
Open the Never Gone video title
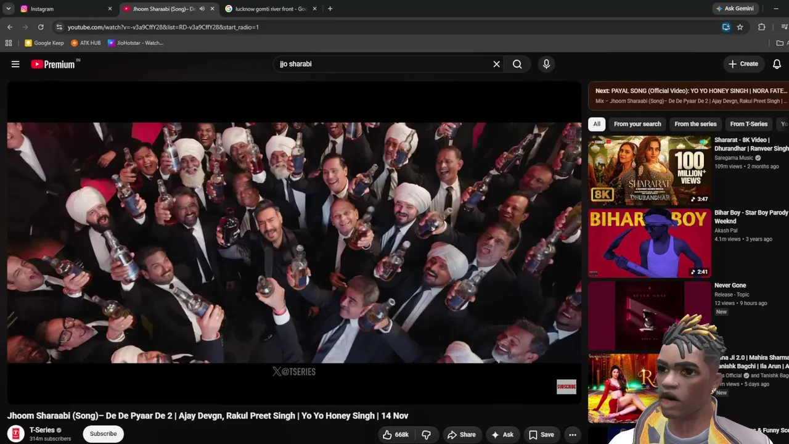(730, 286)
